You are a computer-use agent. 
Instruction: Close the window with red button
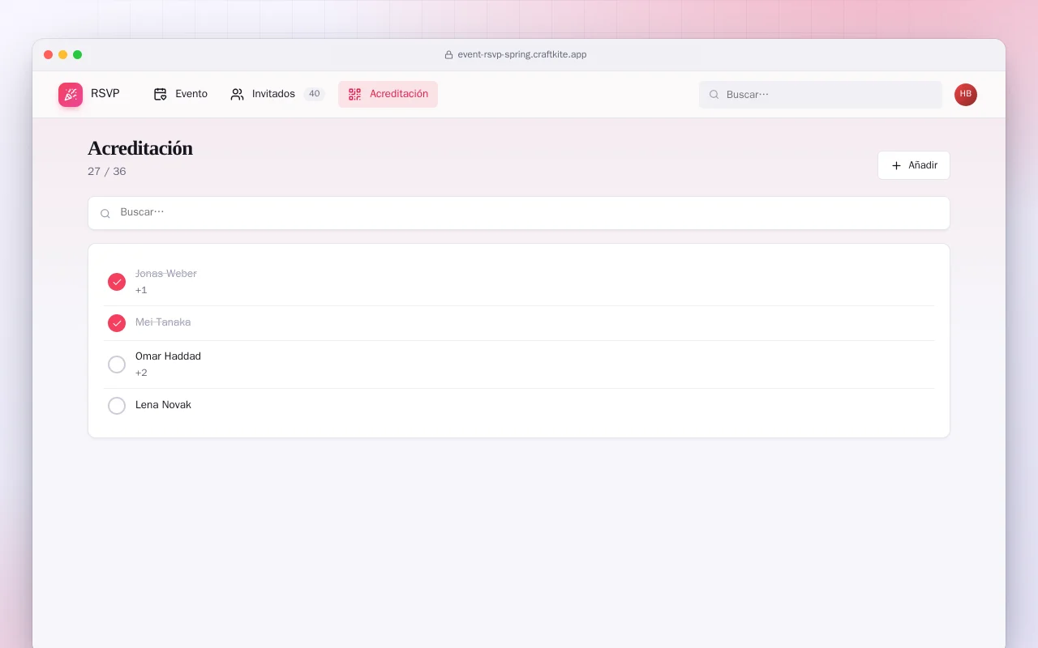(x=49, y=55)
